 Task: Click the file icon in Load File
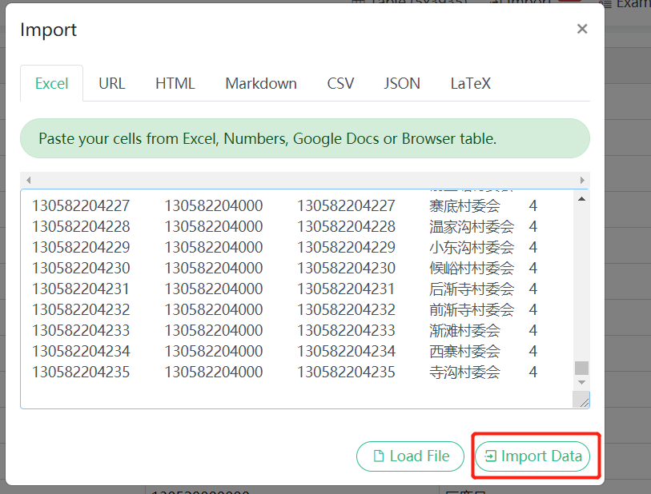(378, 456)
